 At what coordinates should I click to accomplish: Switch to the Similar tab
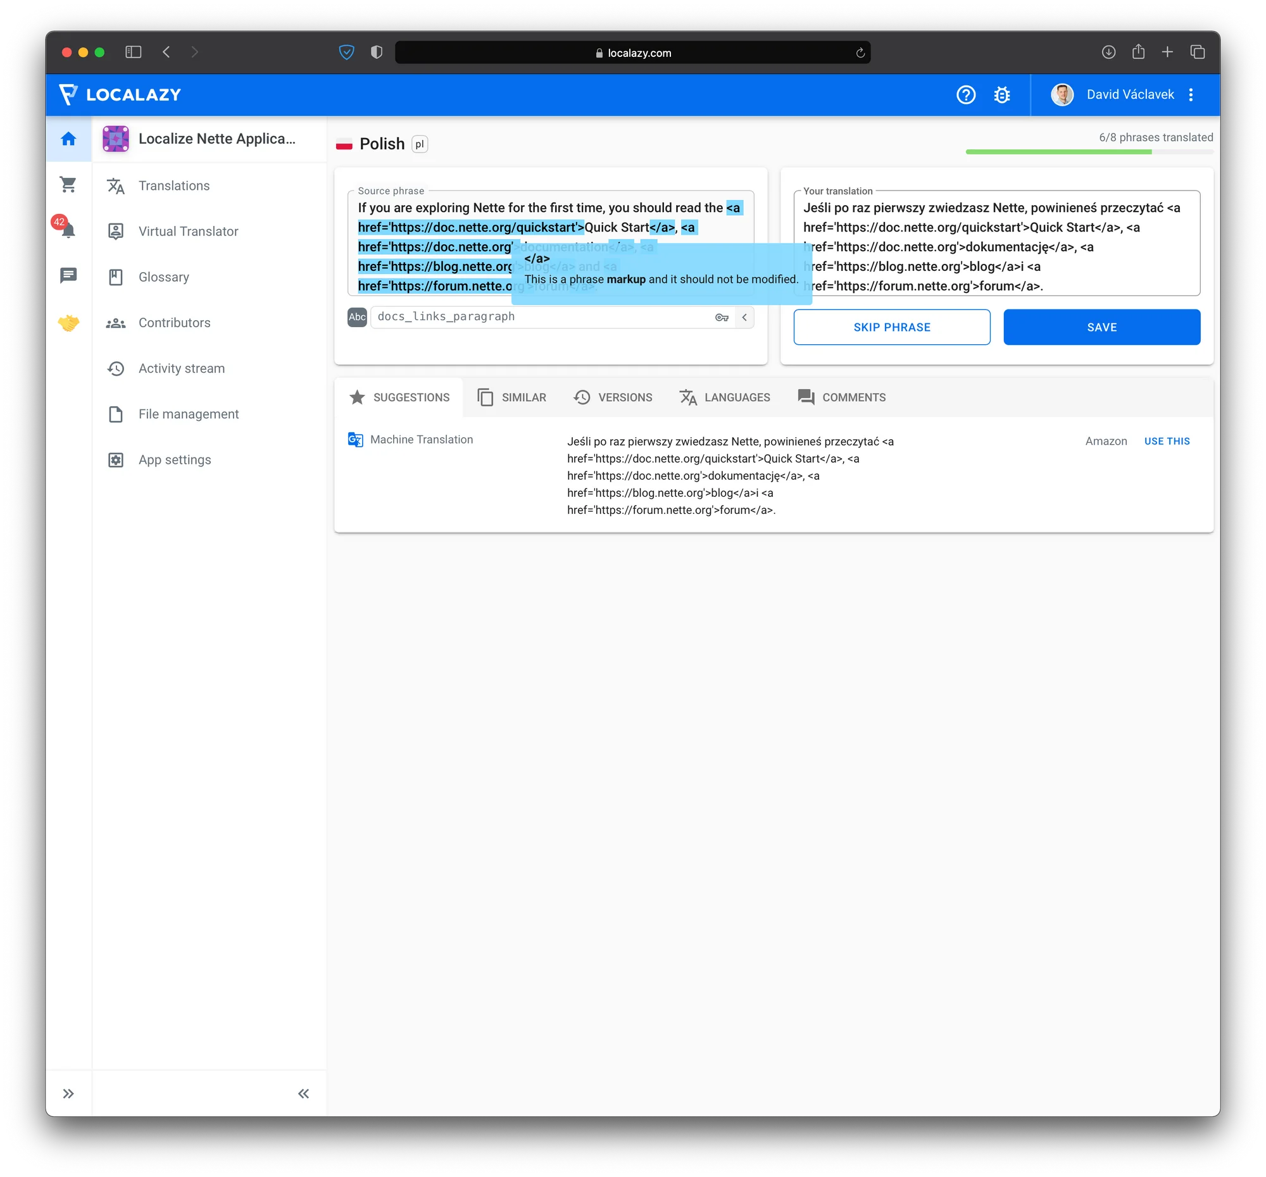(512, 397)
